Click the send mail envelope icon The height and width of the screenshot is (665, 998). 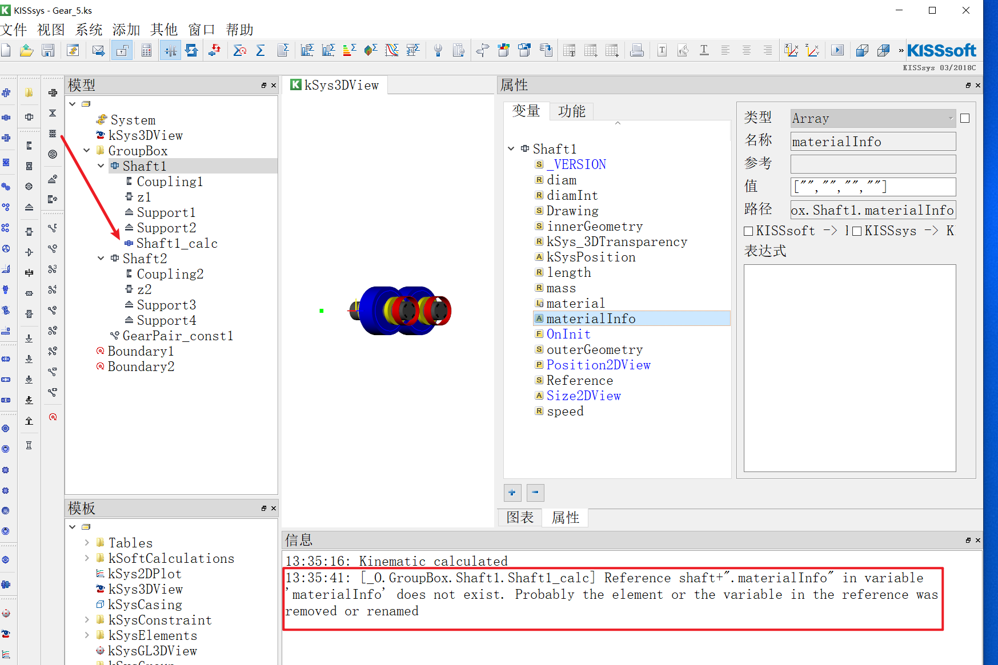point(98,50)
